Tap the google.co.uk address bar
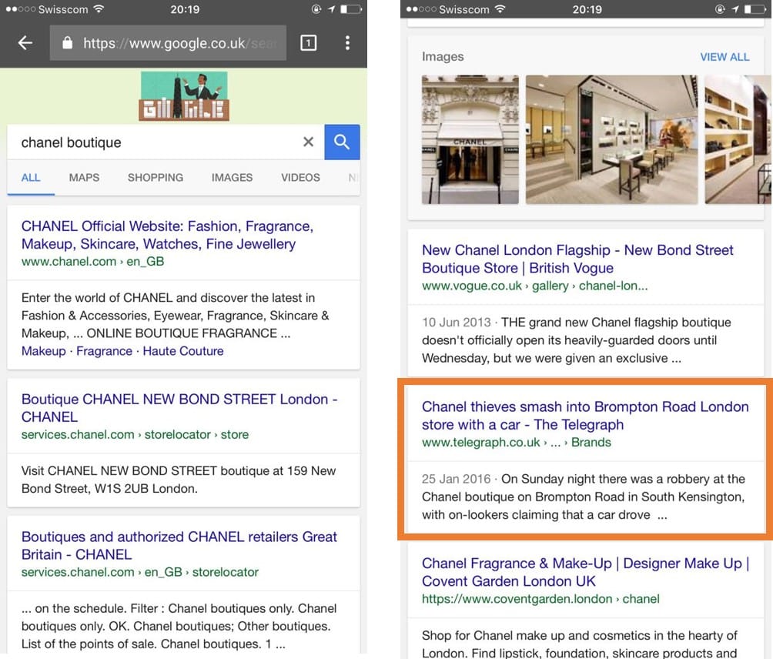Image resolution: width=773 pixels, height=659 pixels. click(x=168, y=43)
